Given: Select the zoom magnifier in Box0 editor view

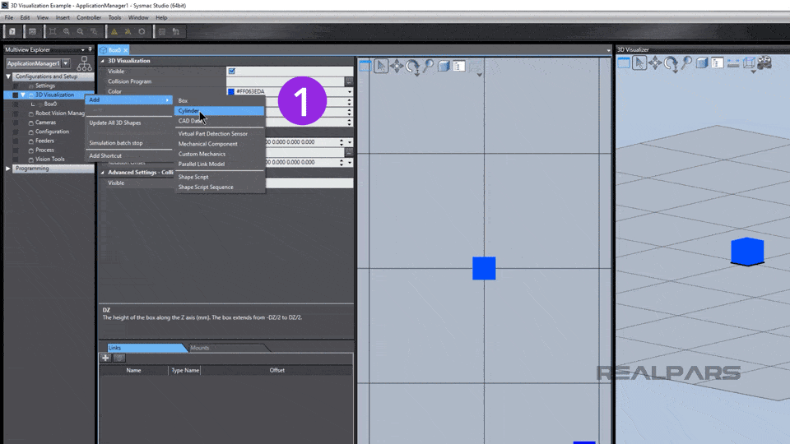Looking at the screenshot, I should coord(428,66).
